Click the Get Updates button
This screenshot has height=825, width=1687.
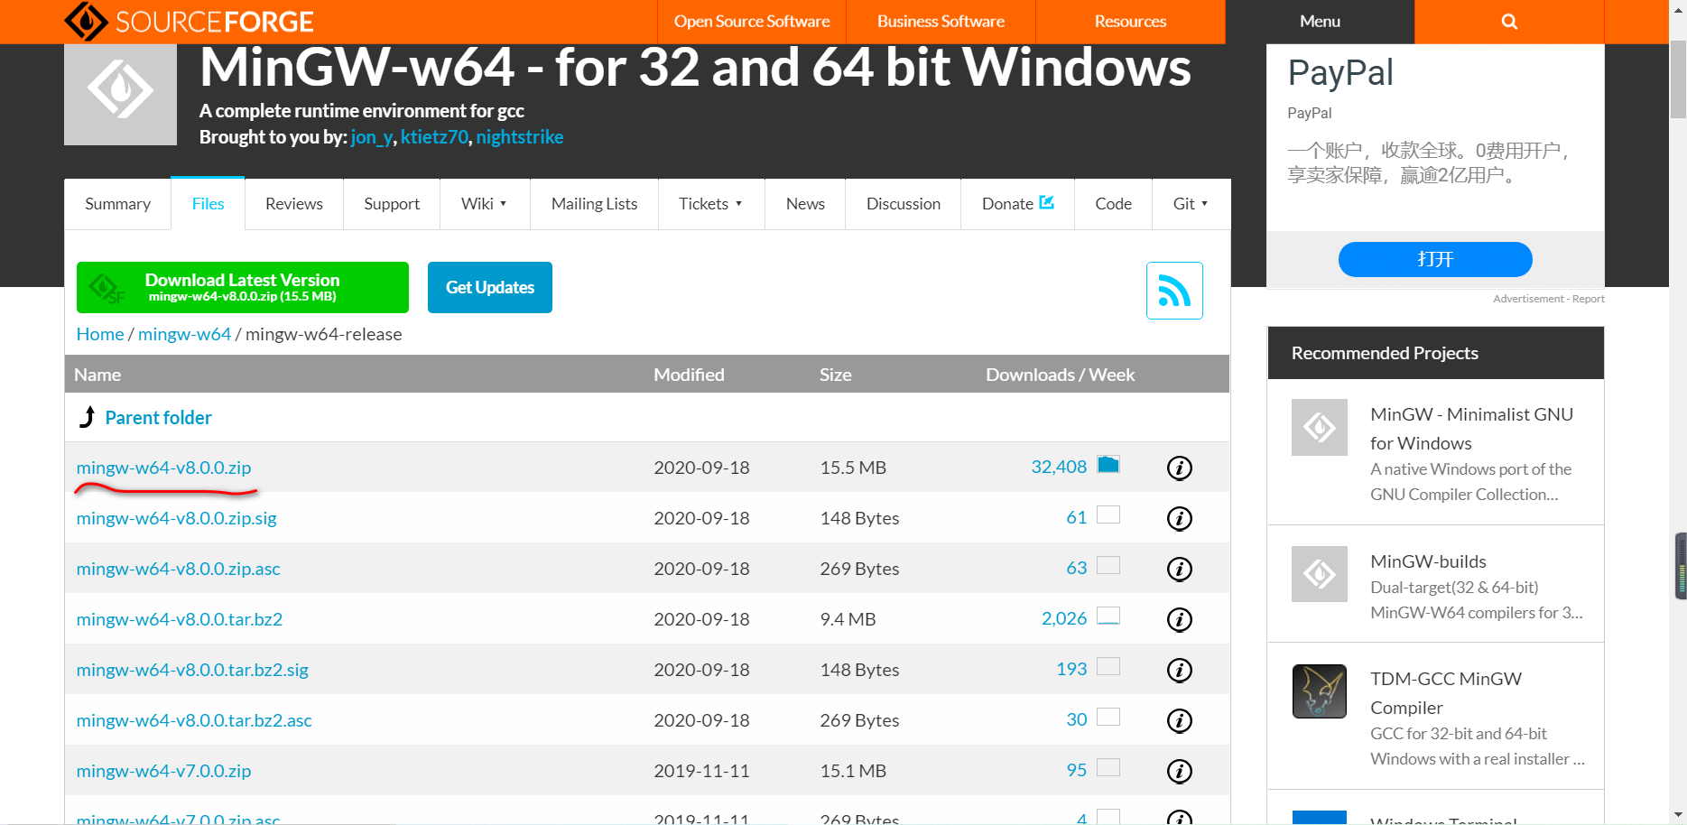tap(490, 287)
